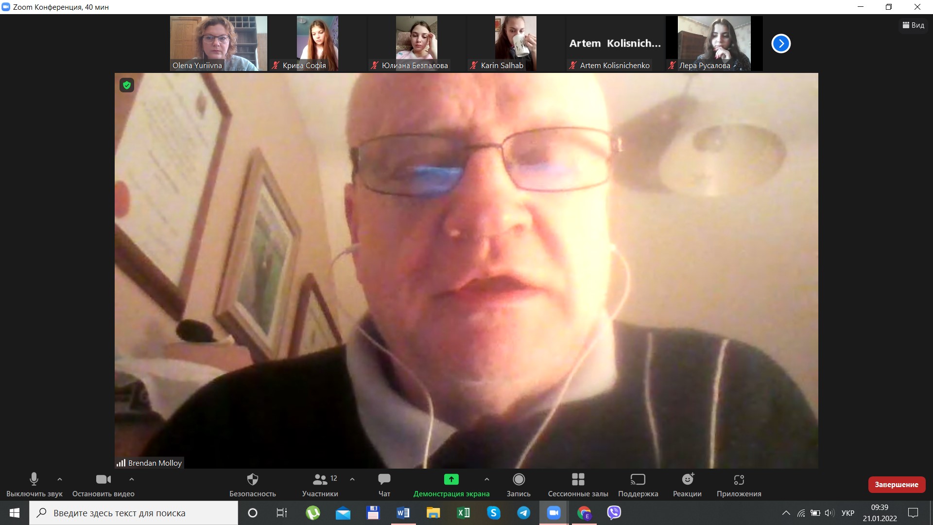Open Telegram from the taskbar
The image size is (933, 525).
tap(524, 513)
